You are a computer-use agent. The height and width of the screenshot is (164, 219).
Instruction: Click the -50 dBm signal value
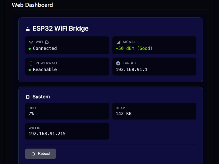[134, 48]
